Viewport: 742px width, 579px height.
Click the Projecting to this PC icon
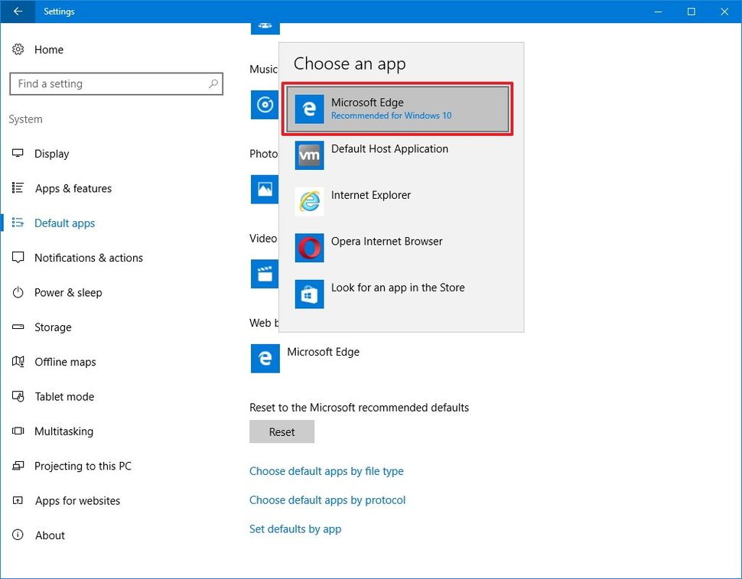tap(18, 466)
